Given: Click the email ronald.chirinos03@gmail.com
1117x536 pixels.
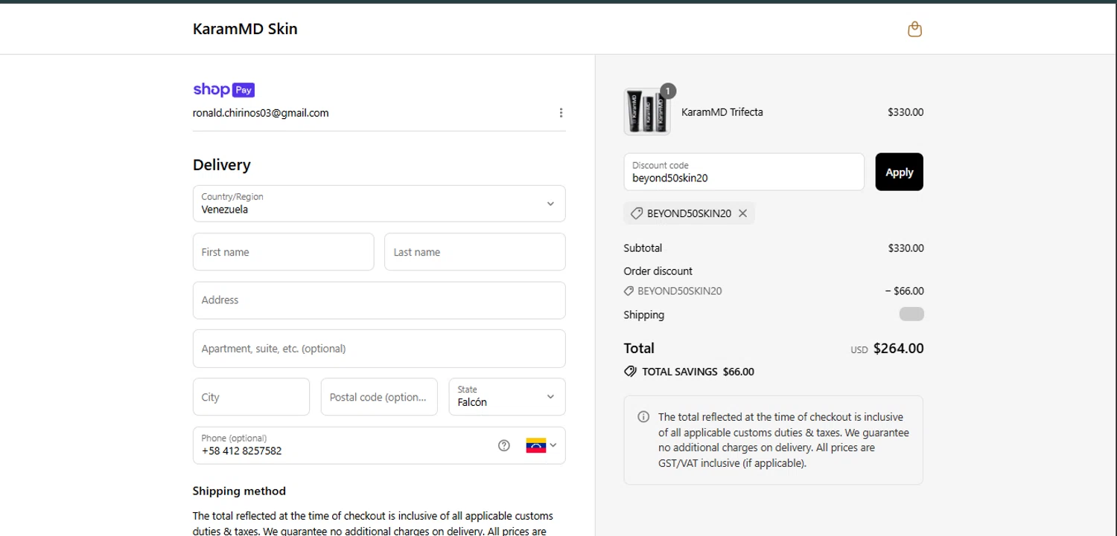Looking at the screenshot, I should click(261, 113).
